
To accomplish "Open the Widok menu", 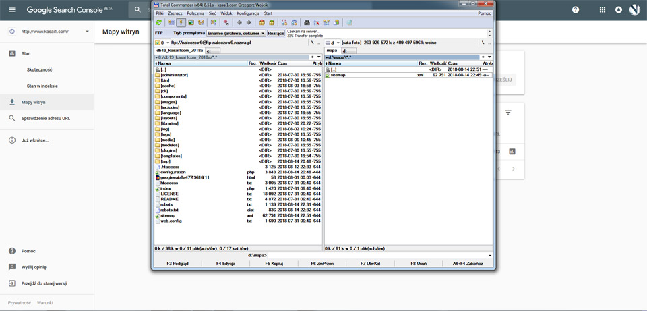I will (226, 13).
